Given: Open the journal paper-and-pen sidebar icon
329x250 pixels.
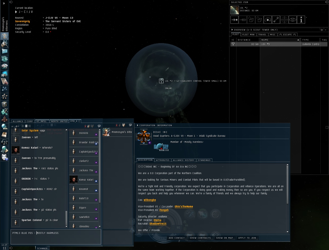Looking at the screenshot, I should [x=5, y=81].
